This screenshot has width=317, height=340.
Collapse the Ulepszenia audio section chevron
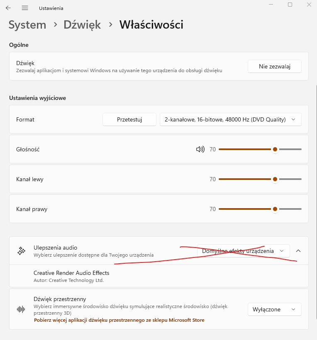pyautogui.click(x=298, y=251)
